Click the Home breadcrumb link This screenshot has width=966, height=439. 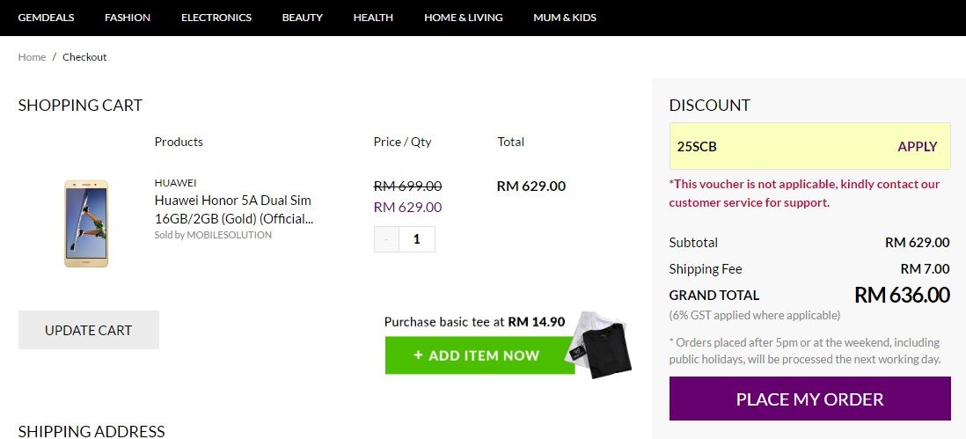32,57
